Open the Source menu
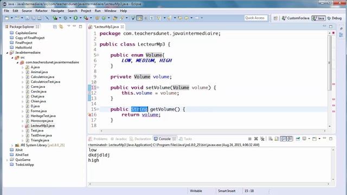The height and width of the screenshot is (195, 347). 27,11
